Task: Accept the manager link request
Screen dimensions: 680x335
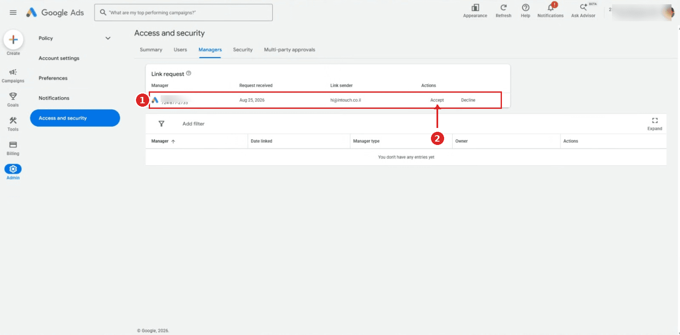Action: pos(437,100)
